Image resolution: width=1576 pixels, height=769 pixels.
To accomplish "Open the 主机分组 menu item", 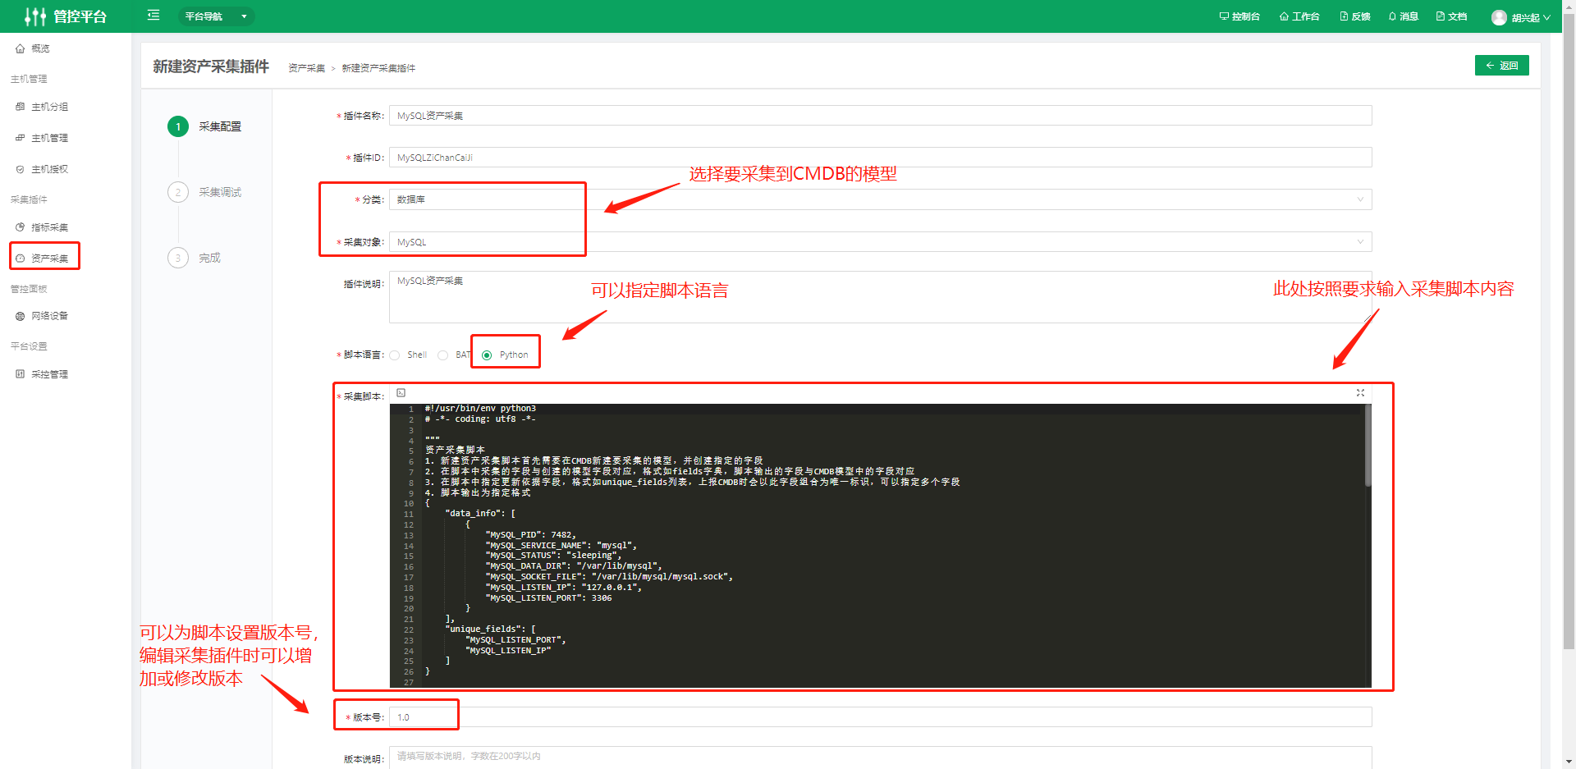I will [x=49, y=107].
